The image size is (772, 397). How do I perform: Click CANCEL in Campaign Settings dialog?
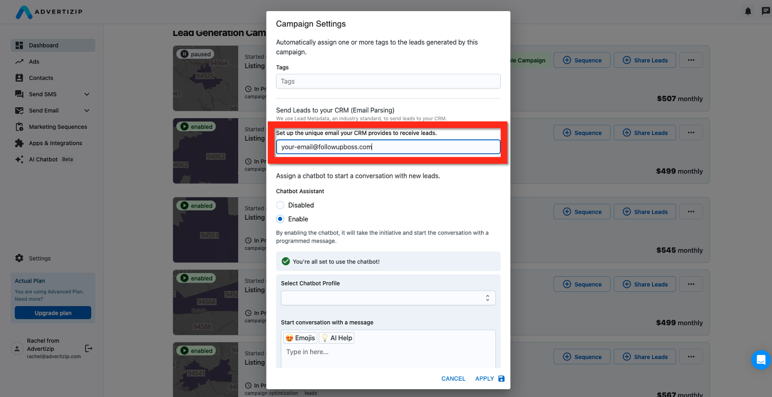(453, 379)
